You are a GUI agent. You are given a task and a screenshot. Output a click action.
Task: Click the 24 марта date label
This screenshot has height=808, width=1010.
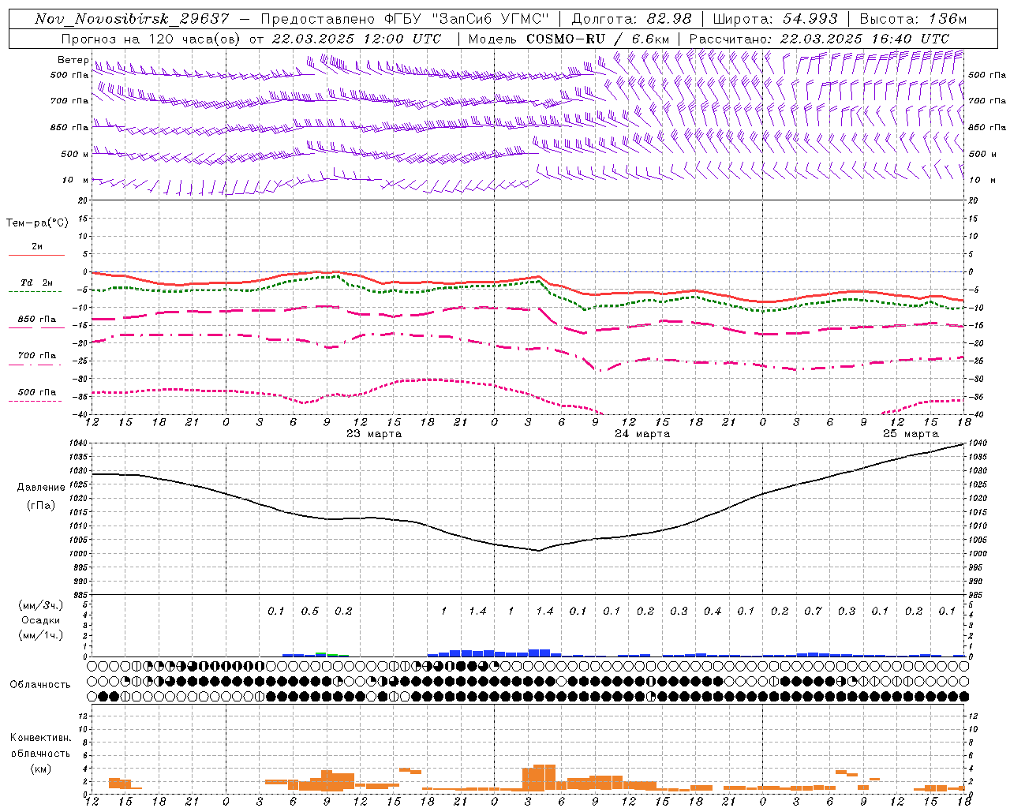tap(642, 433)
